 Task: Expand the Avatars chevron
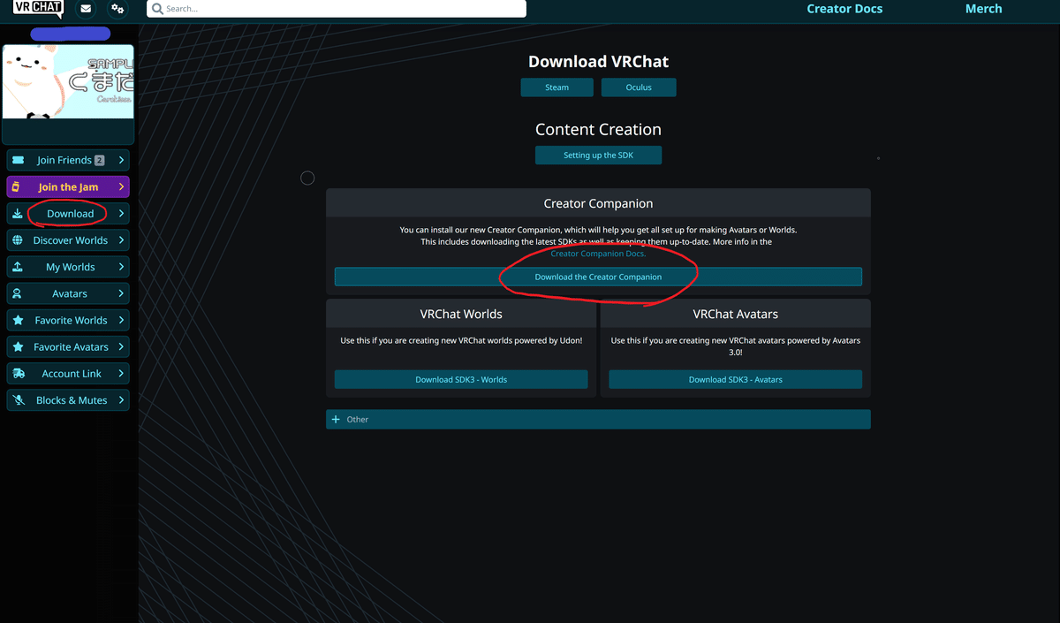click(x=121, y=293)
